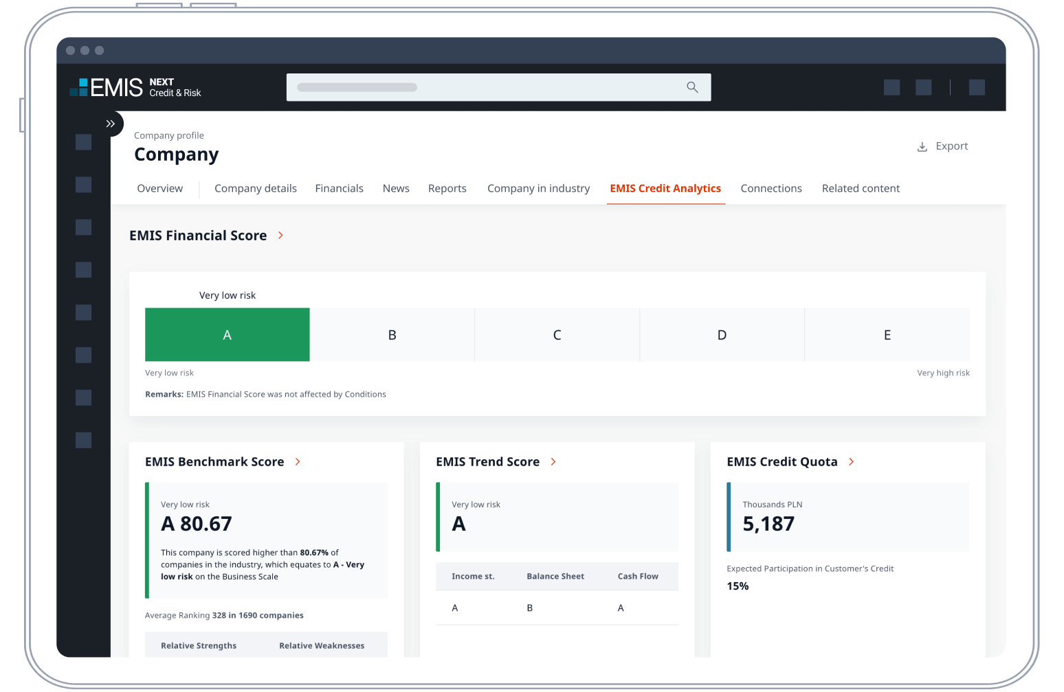Expand EMIS Trend Score chevron
The height and width of the screenshot is (692, 1064).
[x=553, y=462]
